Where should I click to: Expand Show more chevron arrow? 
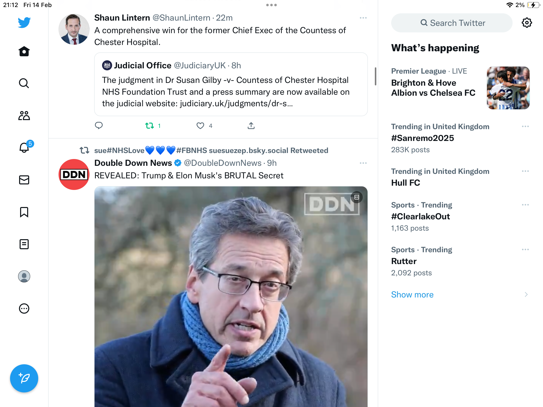[526, 294]
